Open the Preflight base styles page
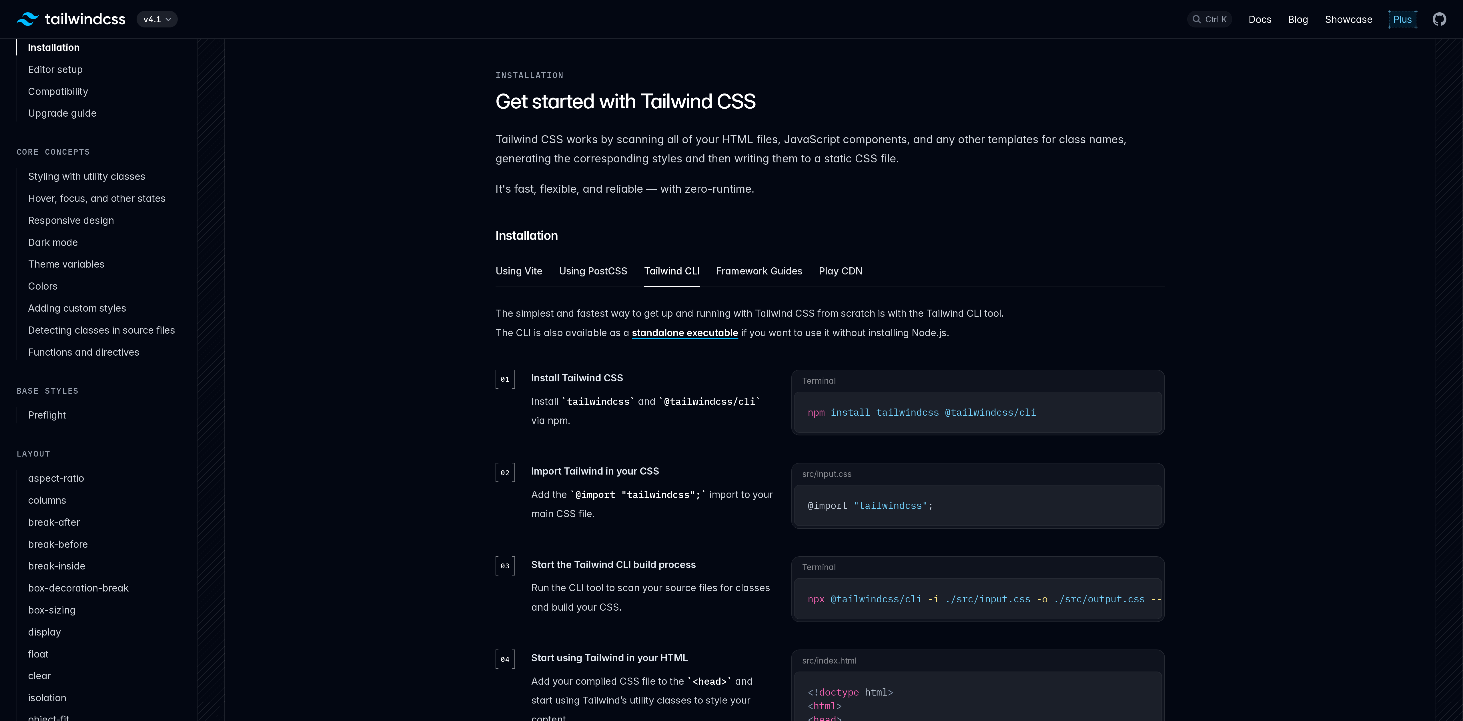The height and width of the screenshot is (721, 1463). (47, 415)
